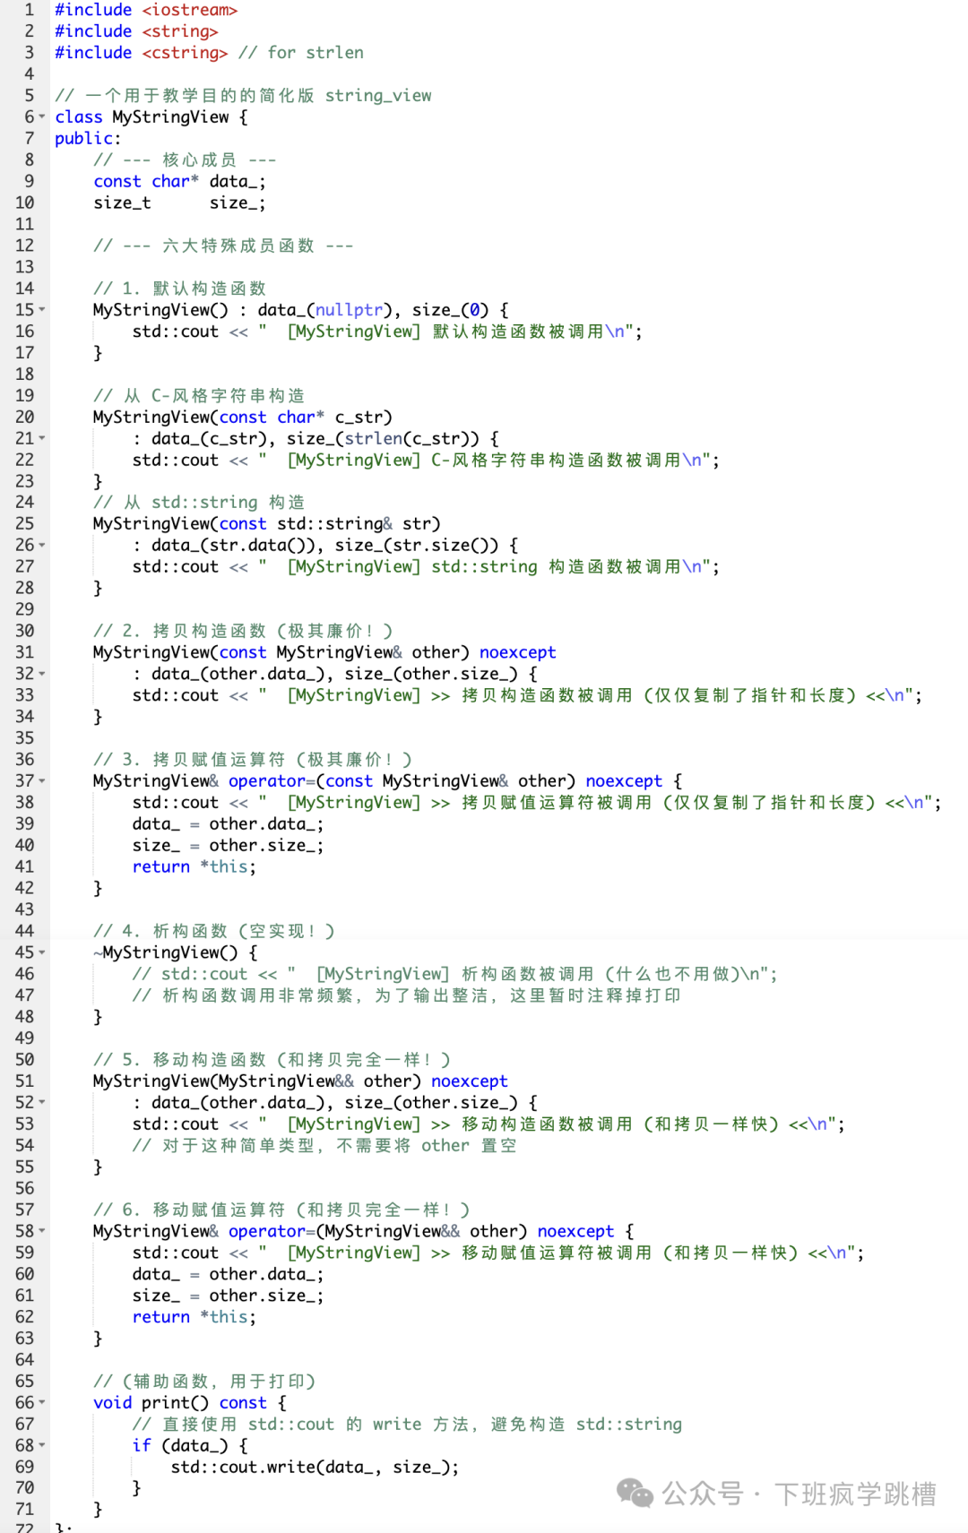Collapse the copy constructor fold arrow on line 32
The width and height of the screenshot is (968, 1533).
coord(41,674)
